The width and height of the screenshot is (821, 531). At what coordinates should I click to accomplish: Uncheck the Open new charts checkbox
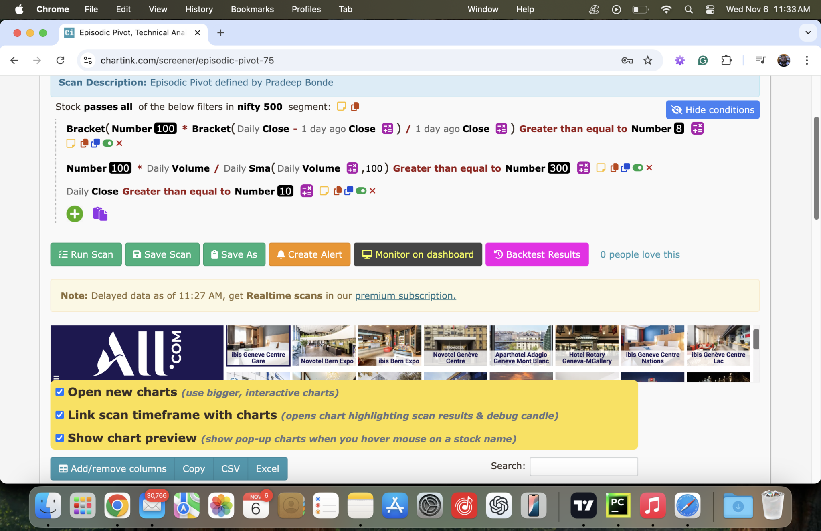[60, 392]
